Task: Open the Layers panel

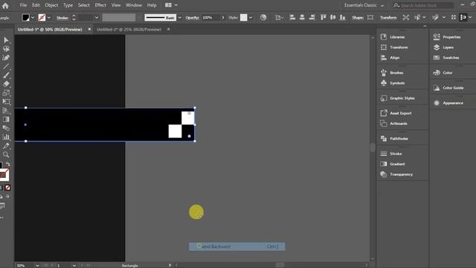Action: click(x=448, y=48)
